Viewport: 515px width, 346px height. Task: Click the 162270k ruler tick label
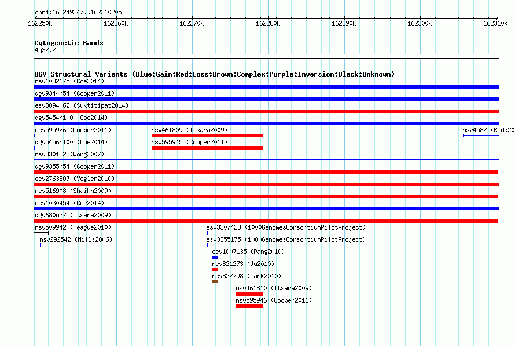(192, 23)
